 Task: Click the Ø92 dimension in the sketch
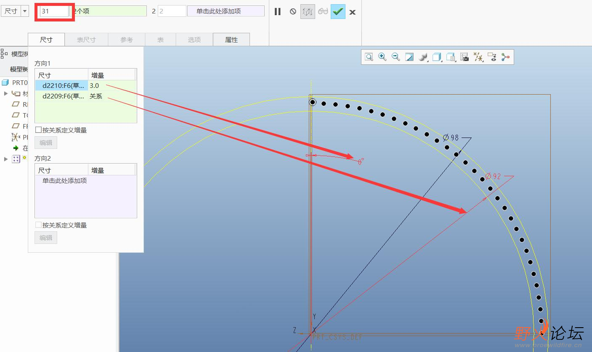pyautogui.click(x=493, y=176)
